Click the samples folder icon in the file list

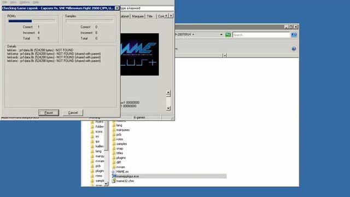point(114,144)
